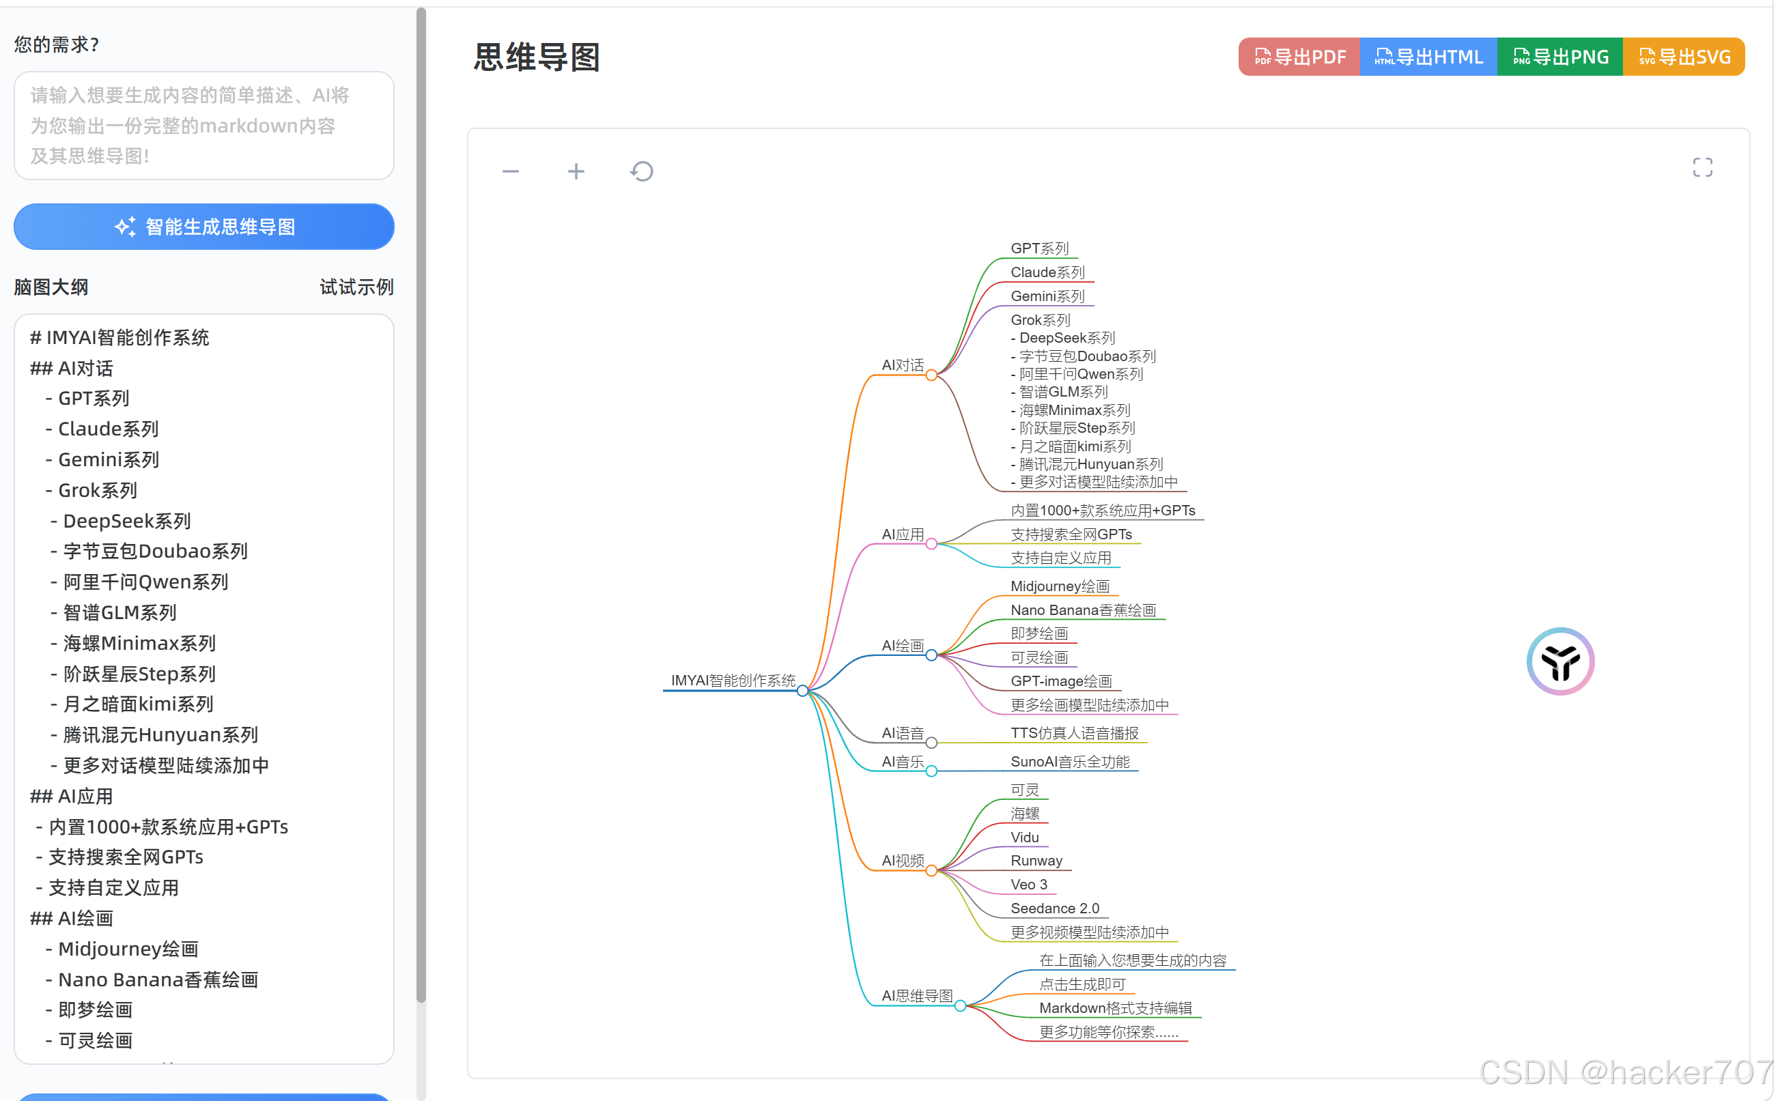Click the - 字节豆包Doubao系列 outline line
Viewport: 1778px width, 1101px height.
[x=150, y=552]
